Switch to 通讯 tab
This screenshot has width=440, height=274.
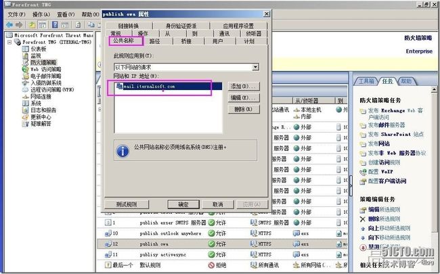(x=225, y=34)
